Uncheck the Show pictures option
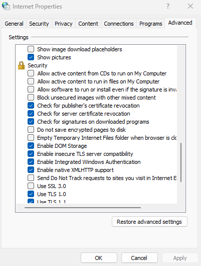201x266 pixels. [x=31, y=57]
